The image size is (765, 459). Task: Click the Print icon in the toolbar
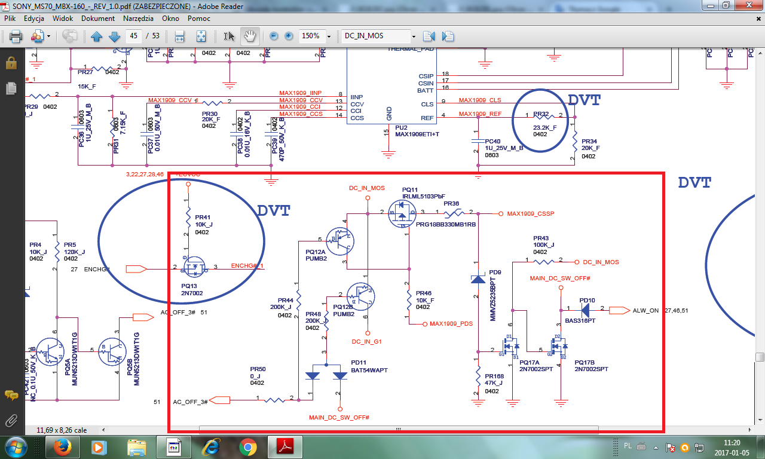[x=16, y=36]
